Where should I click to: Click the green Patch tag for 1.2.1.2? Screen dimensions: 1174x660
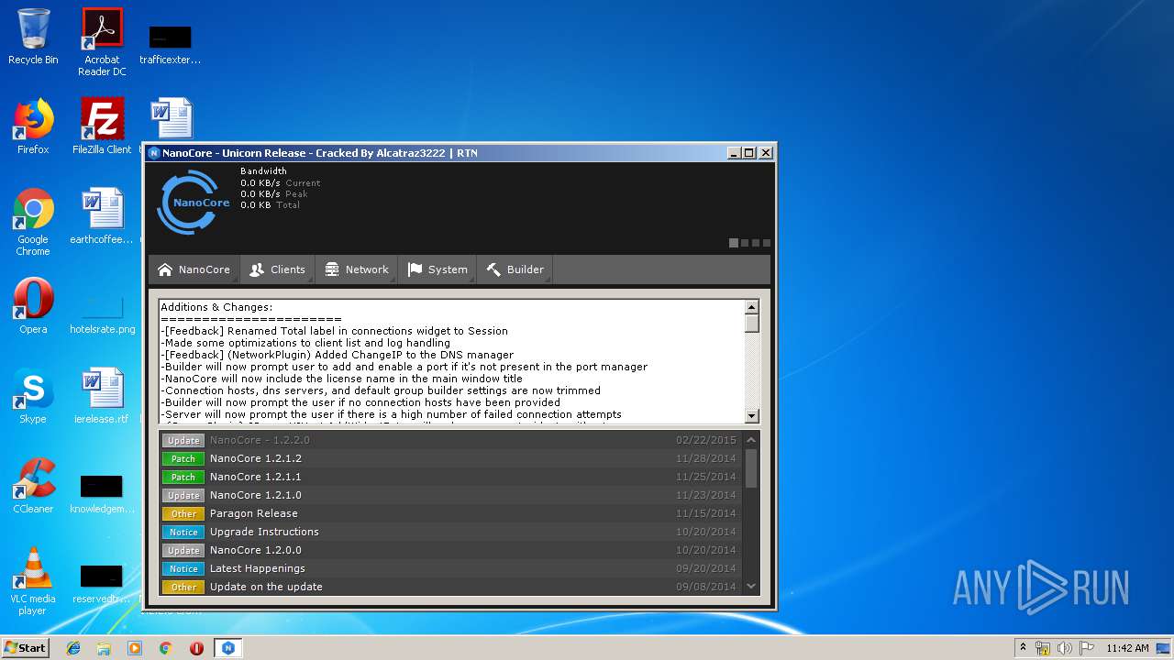183,458
